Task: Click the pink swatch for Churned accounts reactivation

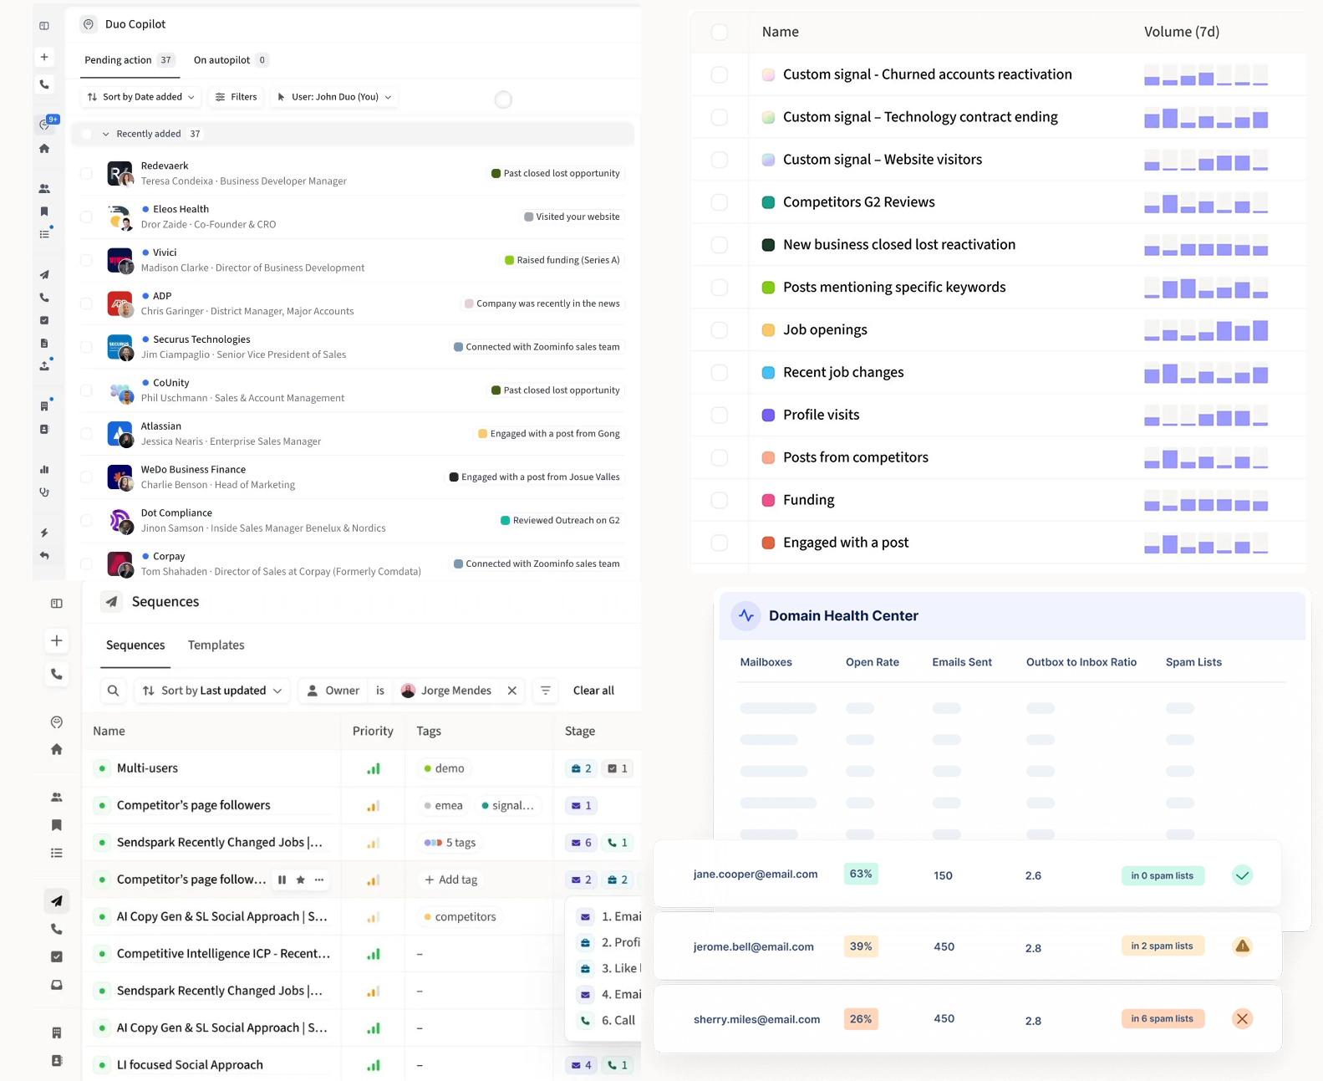Action: (x=768, y=74)
